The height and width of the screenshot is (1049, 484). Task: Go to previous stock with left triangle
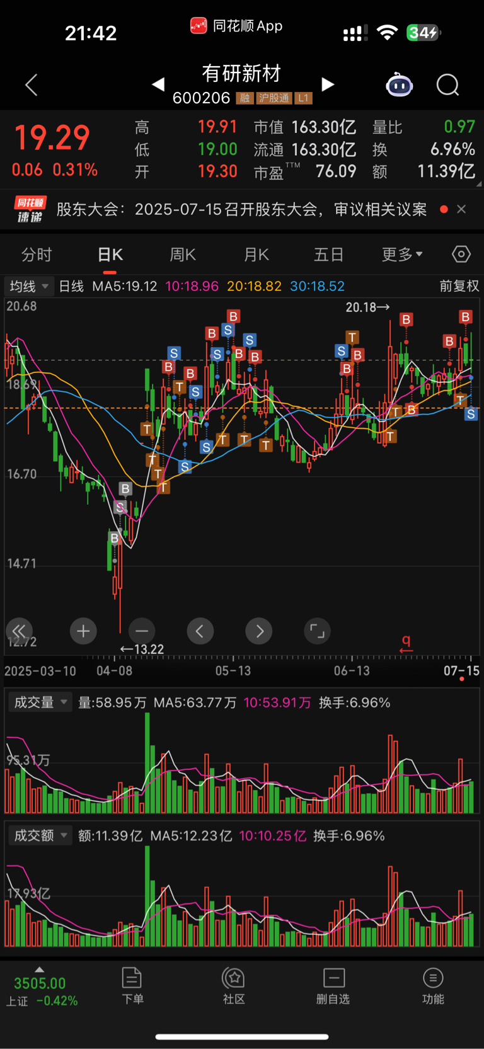(158, 84)
